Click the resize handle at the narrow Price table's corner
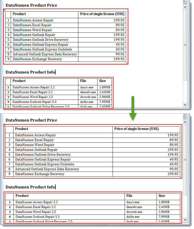This screenshot has height=229, width=194. (x=127, y=63)
